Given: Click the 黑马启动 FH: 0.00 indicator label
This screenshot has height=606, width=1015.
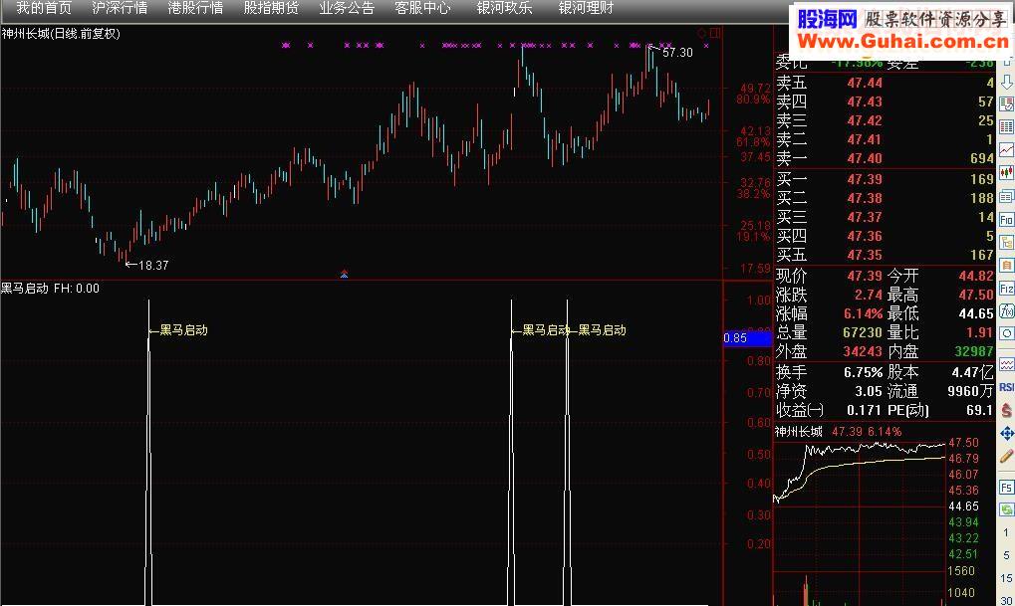Looking at the screenshot, I should click(51, 289).
